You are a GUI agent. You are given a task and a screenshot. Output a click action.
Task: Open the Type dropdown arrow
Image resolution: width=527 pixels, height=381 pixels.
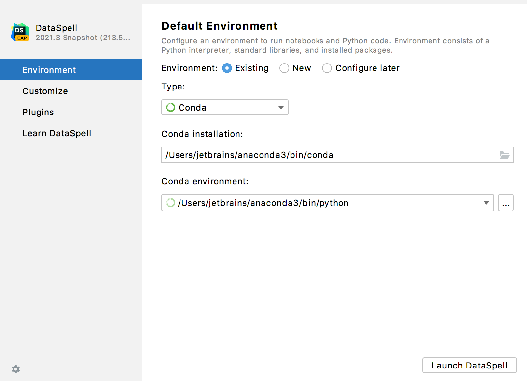tap(281, 108)
